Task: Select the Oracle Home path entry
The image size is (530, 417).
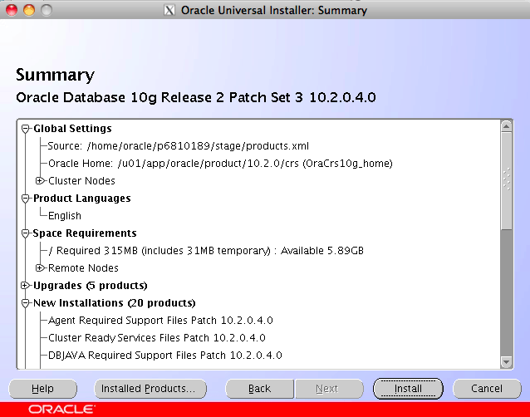Action: pos(220,164)
